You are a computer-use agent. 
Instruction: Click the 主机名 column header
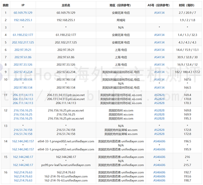[x=66, y=5]
